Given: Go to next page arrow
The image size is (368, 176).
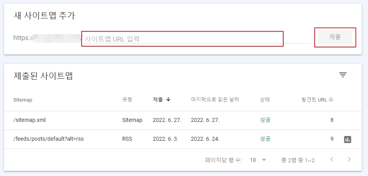Looking at the screenshot, I should click(349, 160).
